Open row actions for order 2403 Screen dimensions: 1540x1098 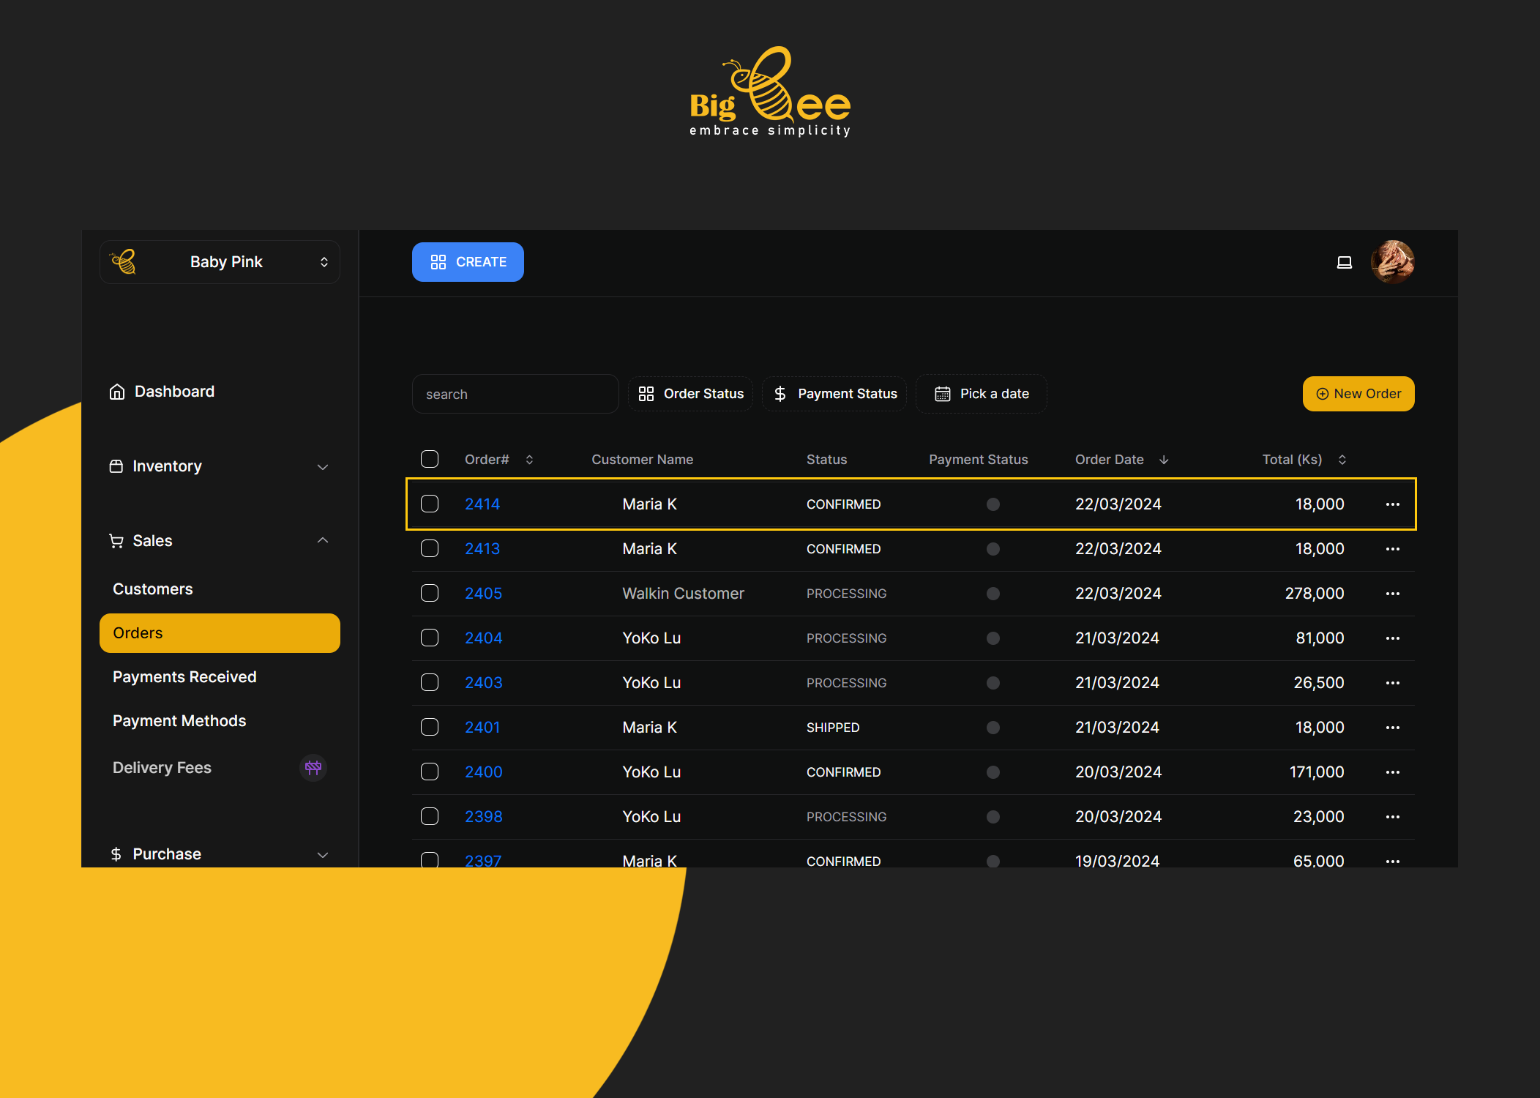point(1392,683)
